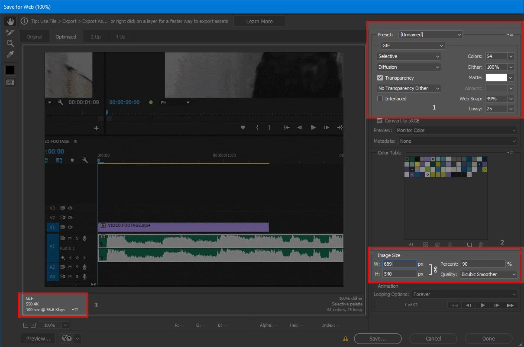Open the Optimize preset menu icon
The width and height of the screenshot is (524, 347).
[x=511, y=35]
